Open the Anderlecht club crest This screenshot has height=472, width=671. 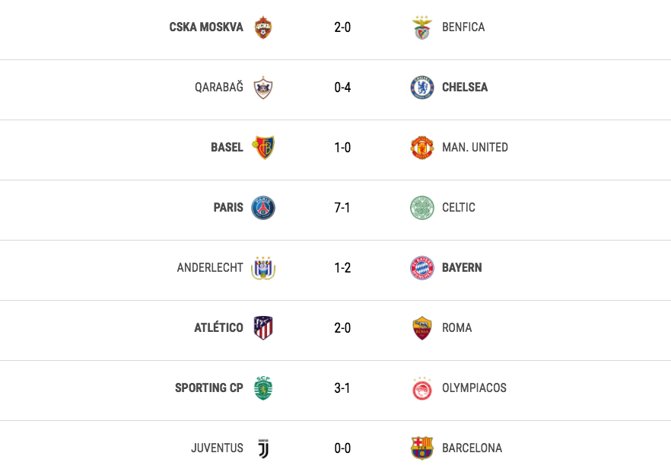pyautogui.click(x=263, y=268)
